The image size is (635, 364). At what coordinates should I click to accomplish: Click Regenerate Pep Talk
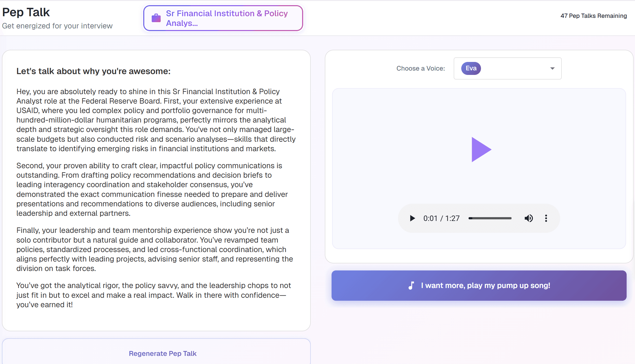[x=162, y=353]
